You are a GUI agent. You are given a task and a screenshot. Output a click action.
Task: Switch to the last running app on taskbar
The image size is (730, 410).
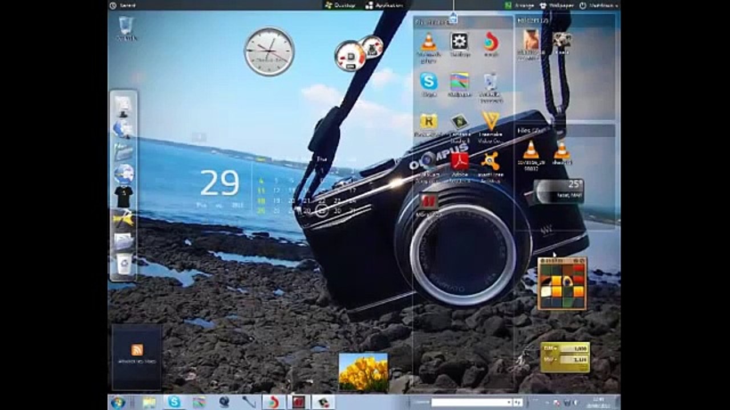[323, 402]
